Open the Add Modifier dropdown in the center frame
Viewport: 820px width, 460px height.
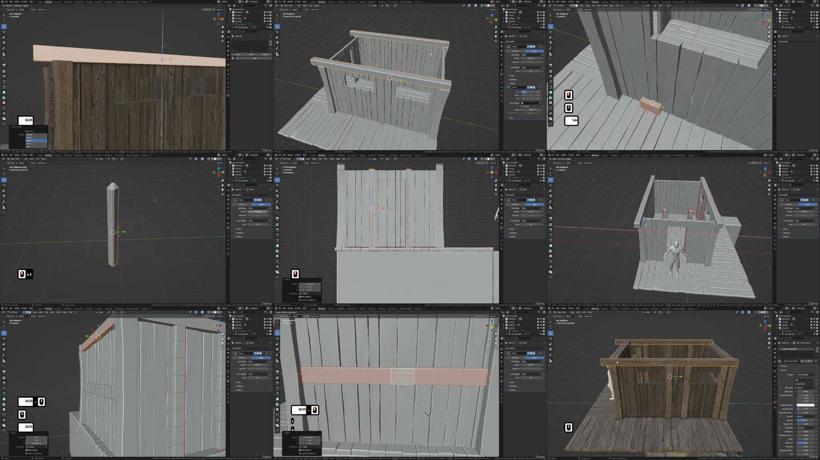524,195
